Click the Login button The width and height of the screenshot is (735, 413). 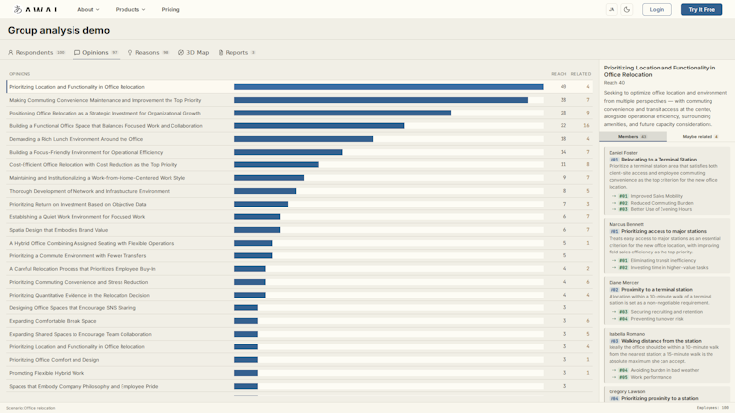tap(657, 10)
